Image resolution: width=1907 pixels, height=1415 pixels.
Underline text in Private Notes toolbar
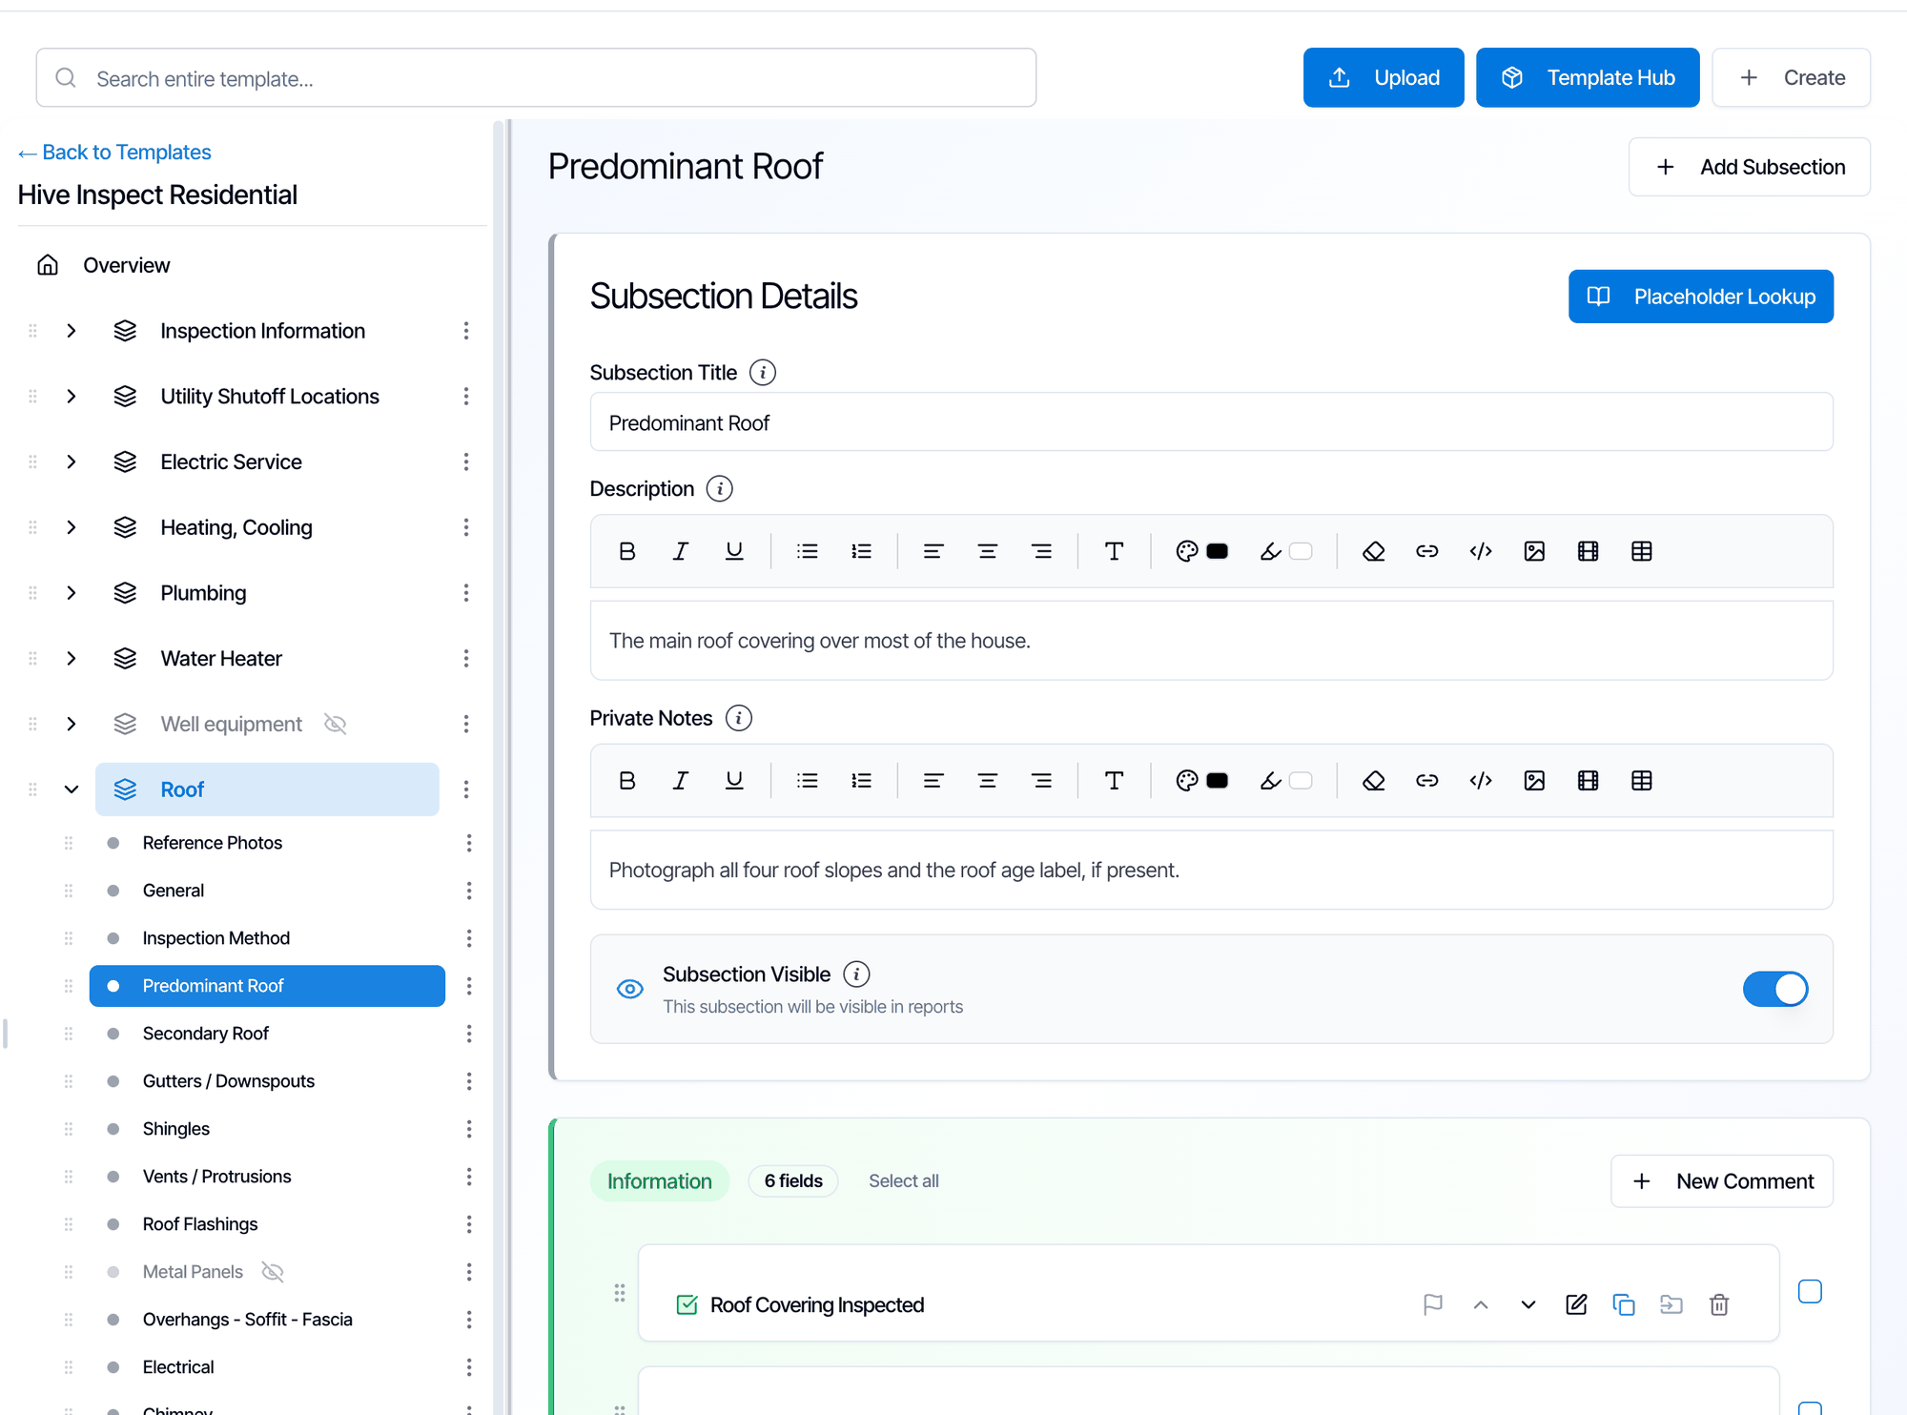tap(734, 781)
